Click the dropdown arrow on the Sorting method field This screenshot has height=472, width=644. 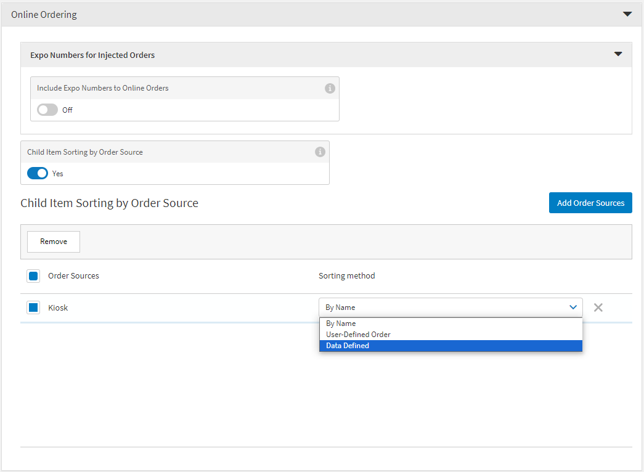(573, 307)
